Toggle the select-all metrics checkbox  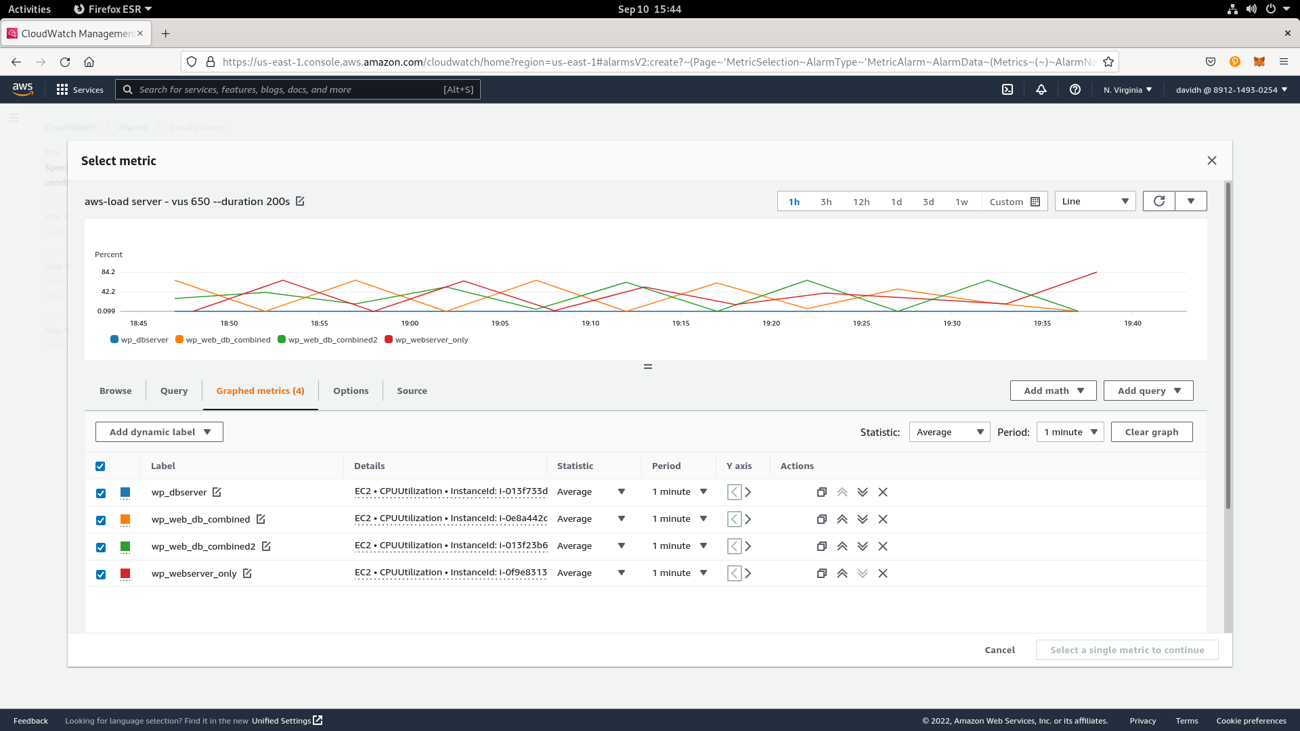click(100, 466)
